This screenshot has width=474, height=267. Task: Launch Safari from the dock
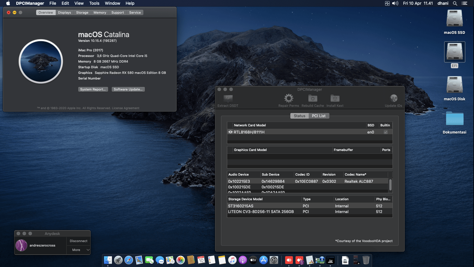pos(129,260)
